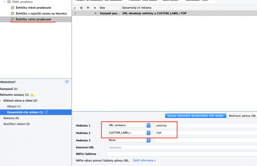Open the CUSTOM_LABEL= dropdown for Hodnota 2

(x=128, y=133)
